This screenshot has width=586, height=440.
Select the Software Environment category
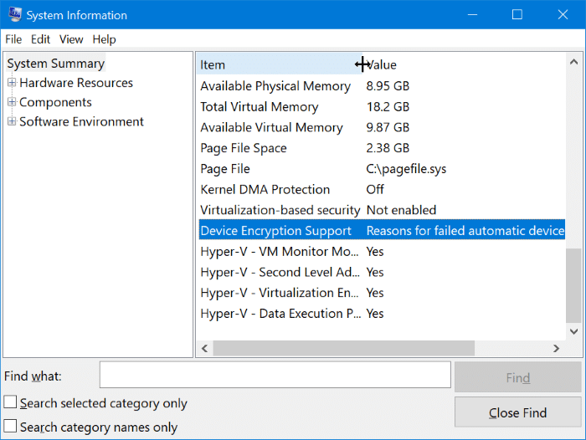point(81,122)
